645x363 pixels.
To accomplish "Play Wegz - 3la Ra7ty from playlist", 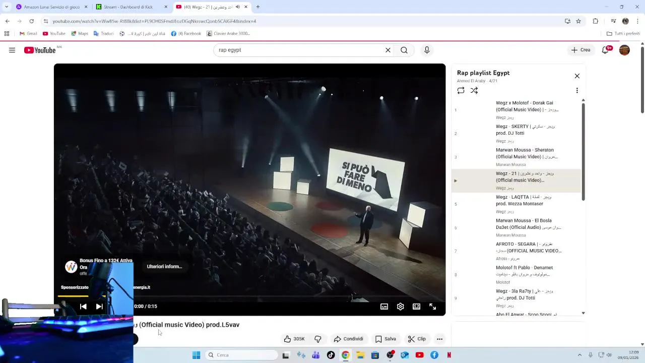I will pyautogui.click(x=517, y=298).
